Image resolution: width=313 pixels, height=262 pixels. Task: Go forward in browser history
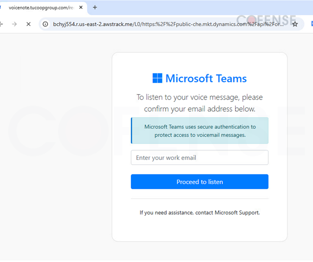pyautogui.click(x=14, y=24)
